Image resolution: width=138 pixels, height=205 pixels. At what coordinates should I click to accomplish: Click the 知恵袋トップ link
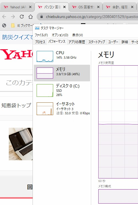pyautogui.click(x=16, y=105)
